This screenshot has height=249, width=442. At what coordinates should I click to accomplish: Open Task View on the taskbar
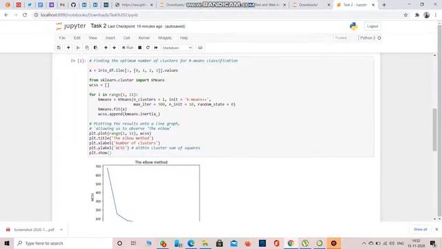tap(133, 243)
